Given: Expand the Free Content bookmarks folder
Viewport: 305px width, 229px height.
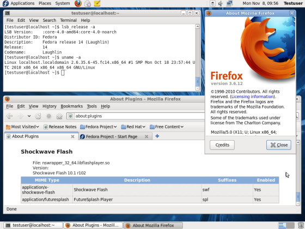Looking at the screenshot, I should pyautogui.click(x=167, y=126).
